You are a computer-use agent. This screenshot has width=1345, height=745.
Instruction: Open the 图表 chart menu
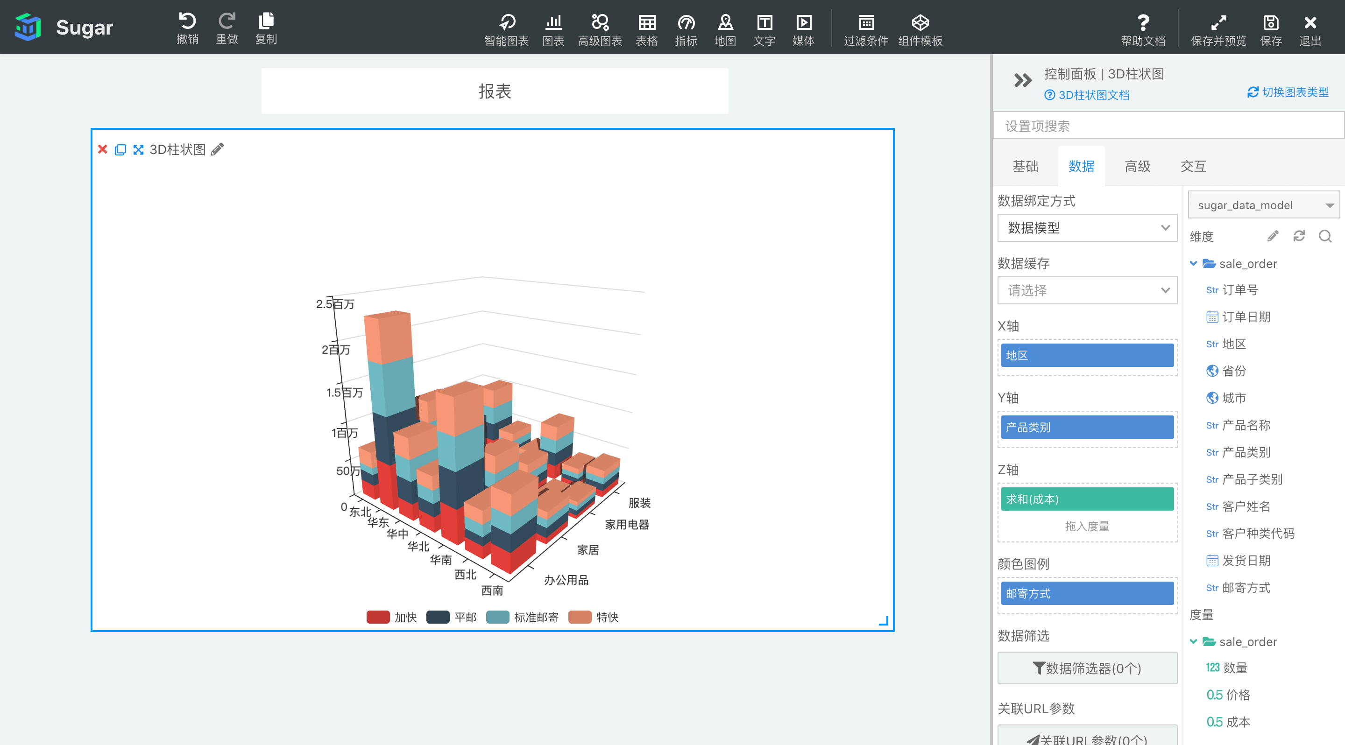(553, 30)
